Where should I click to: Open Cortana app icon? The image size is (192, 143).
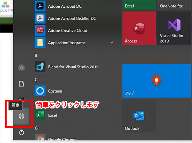[x=40, y=91]
